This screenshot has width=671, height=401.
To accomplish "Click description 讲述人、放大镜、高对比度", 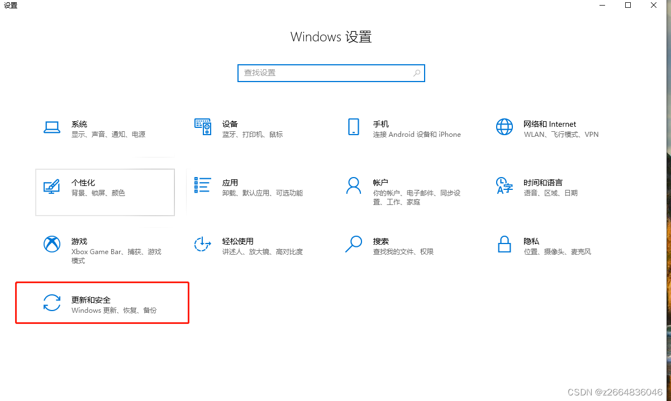I will coord(263,252).
